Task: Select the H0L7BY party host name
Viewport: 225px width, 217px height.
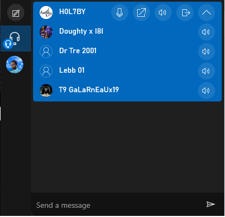Action: tap(72, 12)
